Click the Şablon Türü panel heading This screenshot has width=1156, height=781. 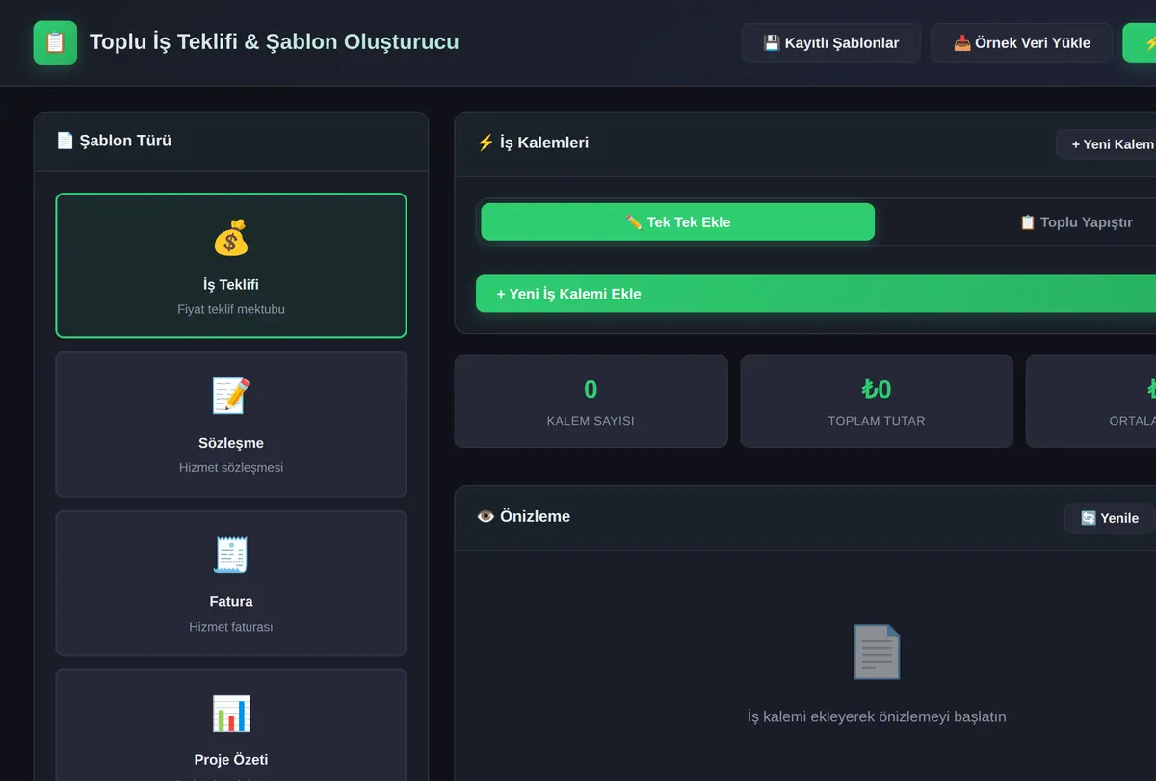click(114, 141)
